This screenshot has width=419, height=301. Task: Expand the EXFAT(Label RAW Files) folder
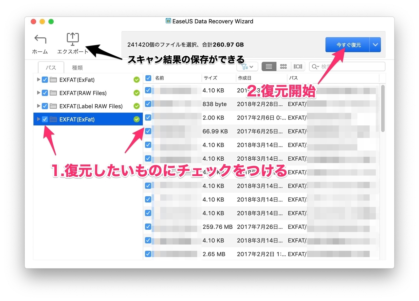pyautogui.click(x=39, y=106)
